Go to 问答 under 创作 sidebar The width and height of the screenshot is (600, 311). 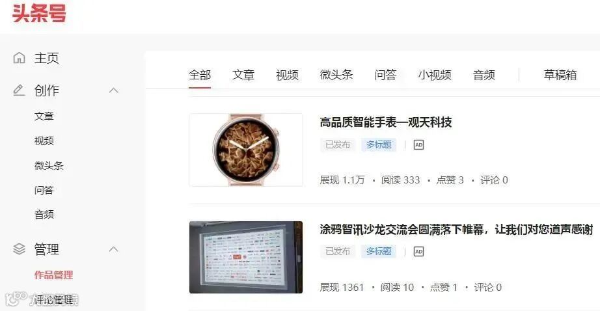(44, 190)
